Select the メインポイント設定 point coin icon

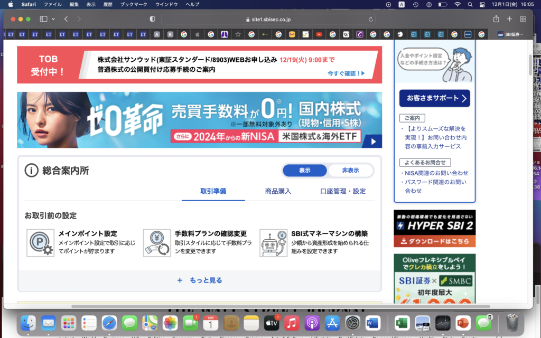point(41,242)
